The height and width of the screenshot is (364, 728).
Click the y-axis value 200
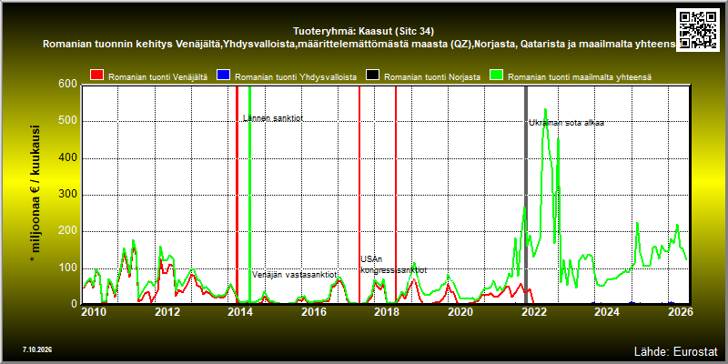tap(67, 232)
